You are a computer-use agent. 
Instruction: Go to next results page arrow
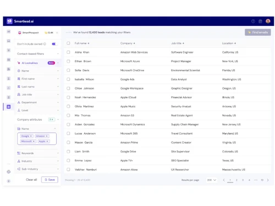[268, 180]
